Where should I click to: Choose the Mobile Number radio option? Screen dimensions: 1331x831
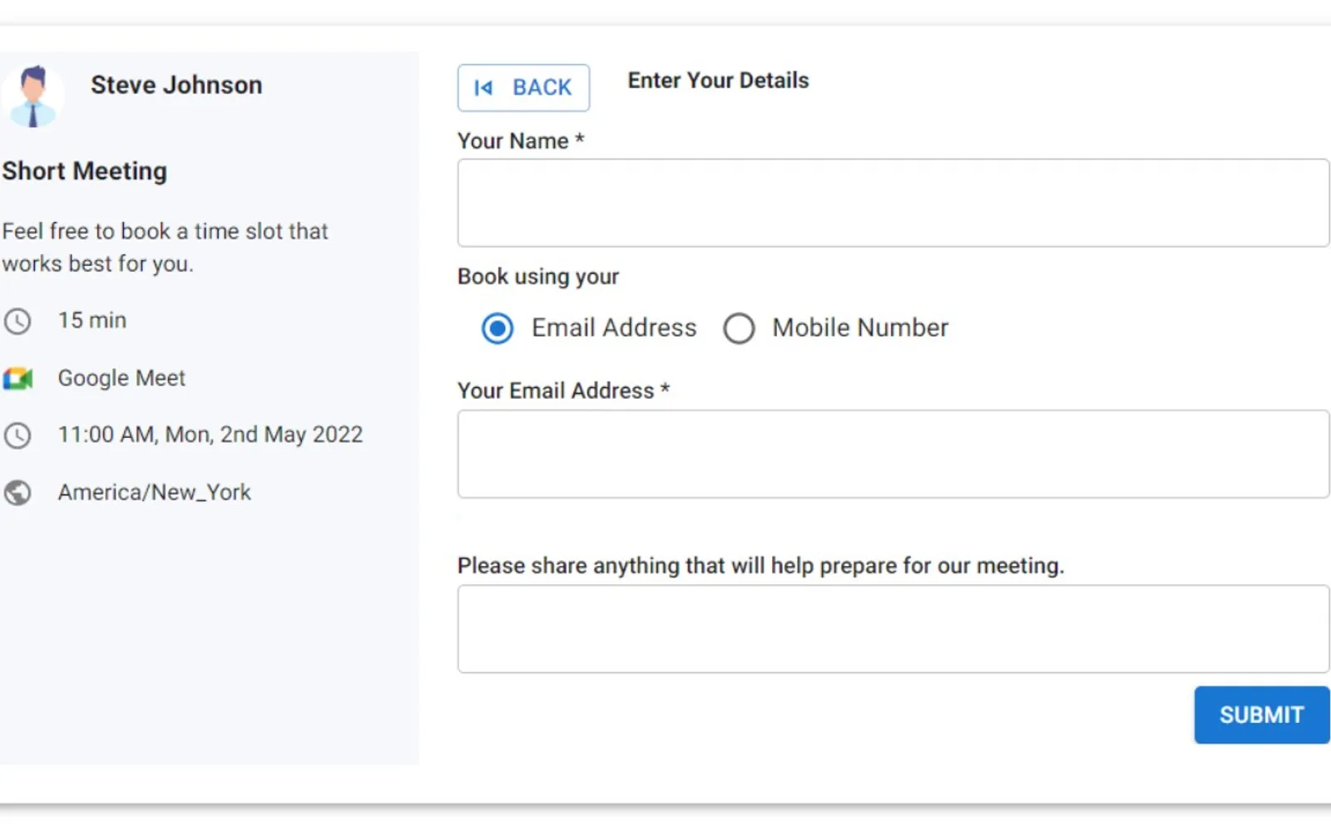[739, 328]
